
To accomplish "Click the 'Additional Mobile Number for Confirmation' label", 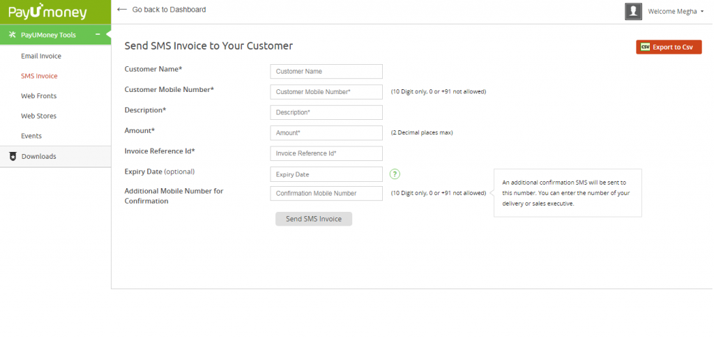I will [x=174, y=196].
